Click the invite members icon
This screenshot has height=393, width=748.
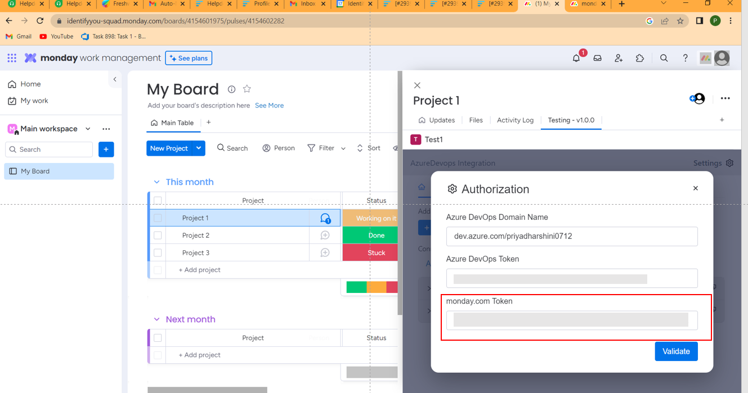click(x=619, y=58)
